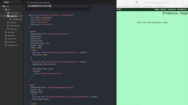Click Safari toolbar overflow chevrons
This screenshot has width=188, height=105.
[187, 3]
